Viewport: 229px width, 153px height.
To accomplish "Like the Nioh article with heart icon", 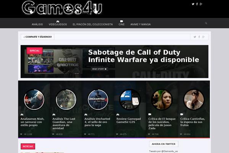I will tap(21, 134).
